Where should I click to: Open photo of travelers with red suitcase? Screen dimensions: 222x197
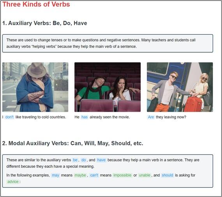click(x=180, y=87)
